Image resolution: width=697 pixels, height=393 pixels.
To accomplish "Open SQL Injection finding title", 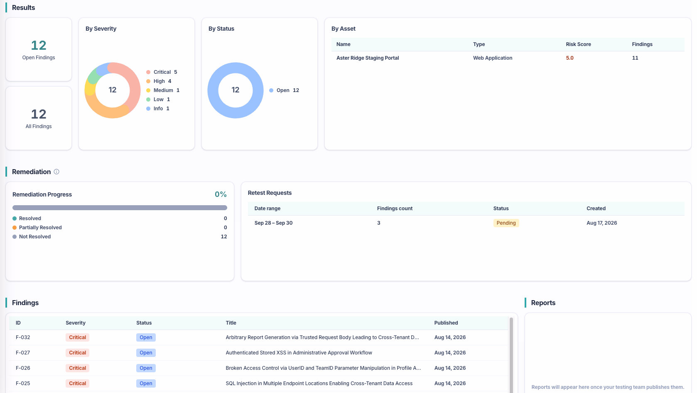I will coord(319,383).
